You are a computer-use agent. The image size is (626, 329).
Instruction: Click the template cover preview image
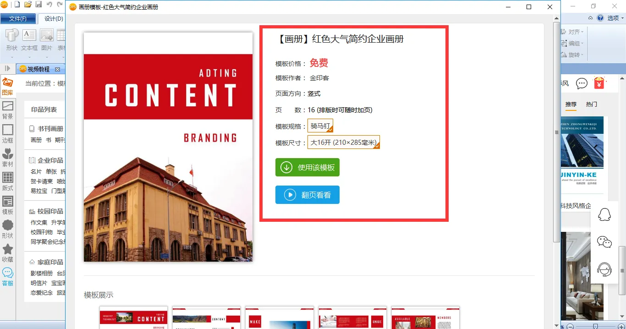168,147
